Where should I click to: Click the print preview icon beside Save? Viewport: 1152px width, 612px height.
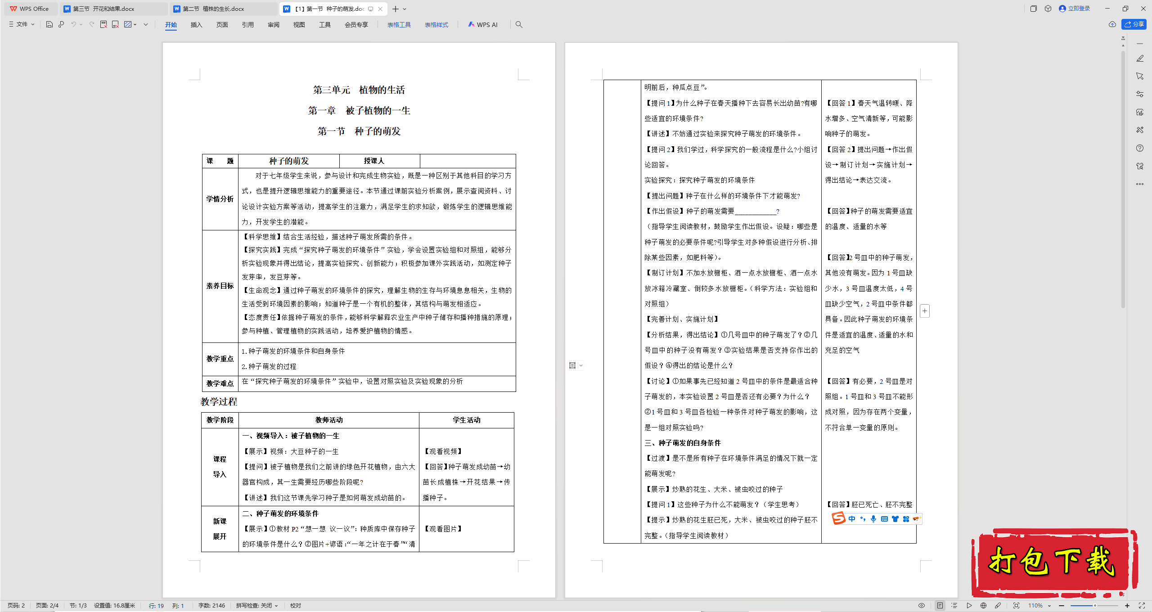click(61, 24)
